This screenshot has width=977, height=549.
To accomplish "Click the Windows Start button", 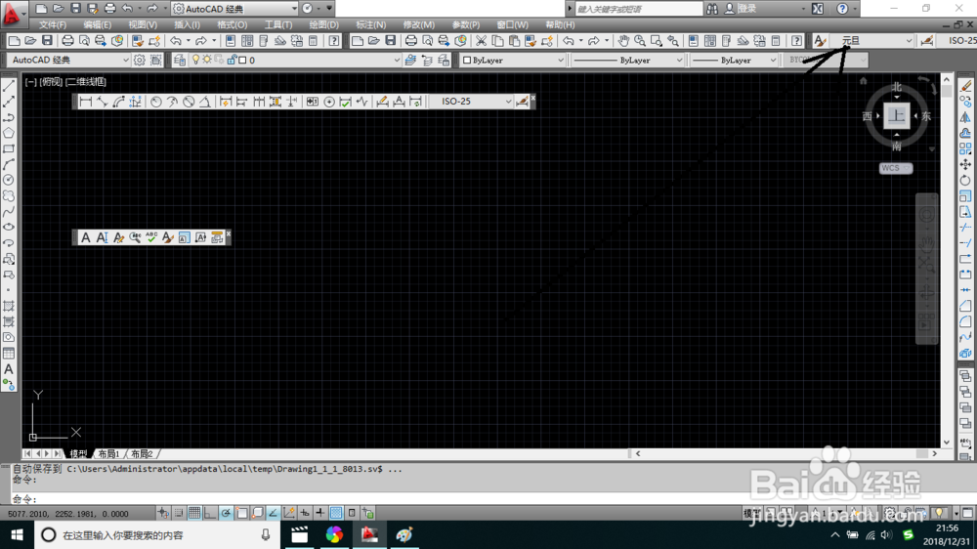I will pyautogui.click(x=17, y=534).
